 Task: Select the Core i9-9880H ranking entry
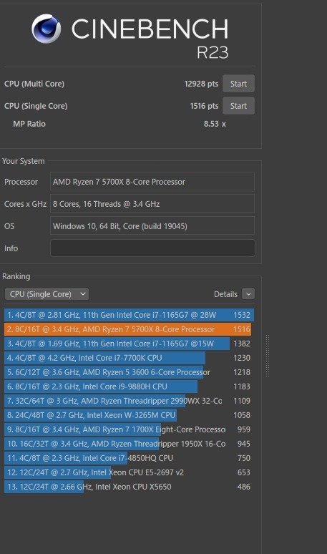pyautogui.click(x=129, y=387)
